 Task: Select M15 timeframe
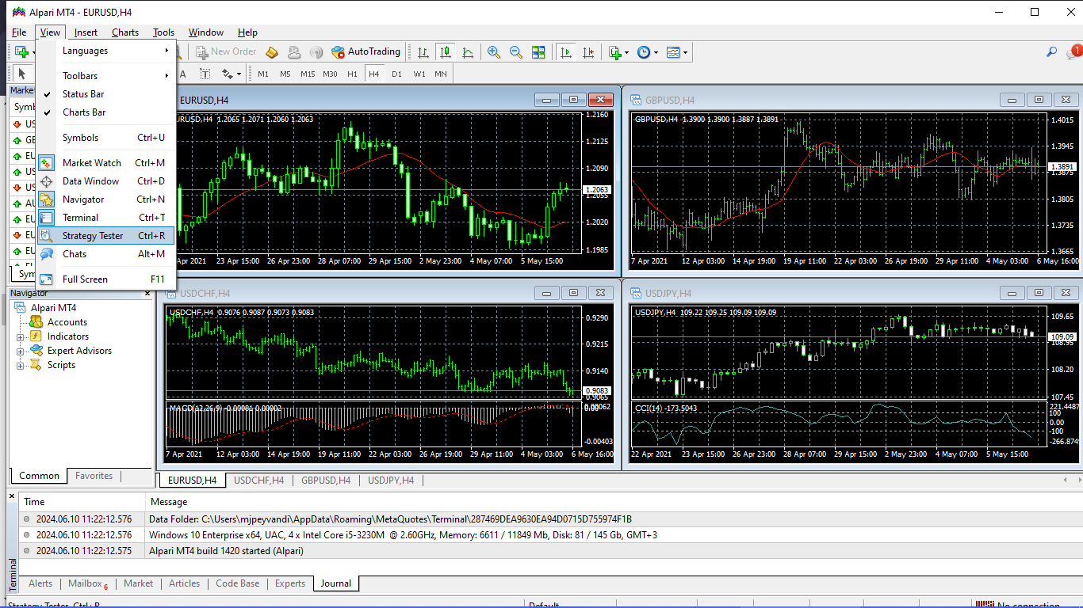pyautogui.click(x=308, y=74)
